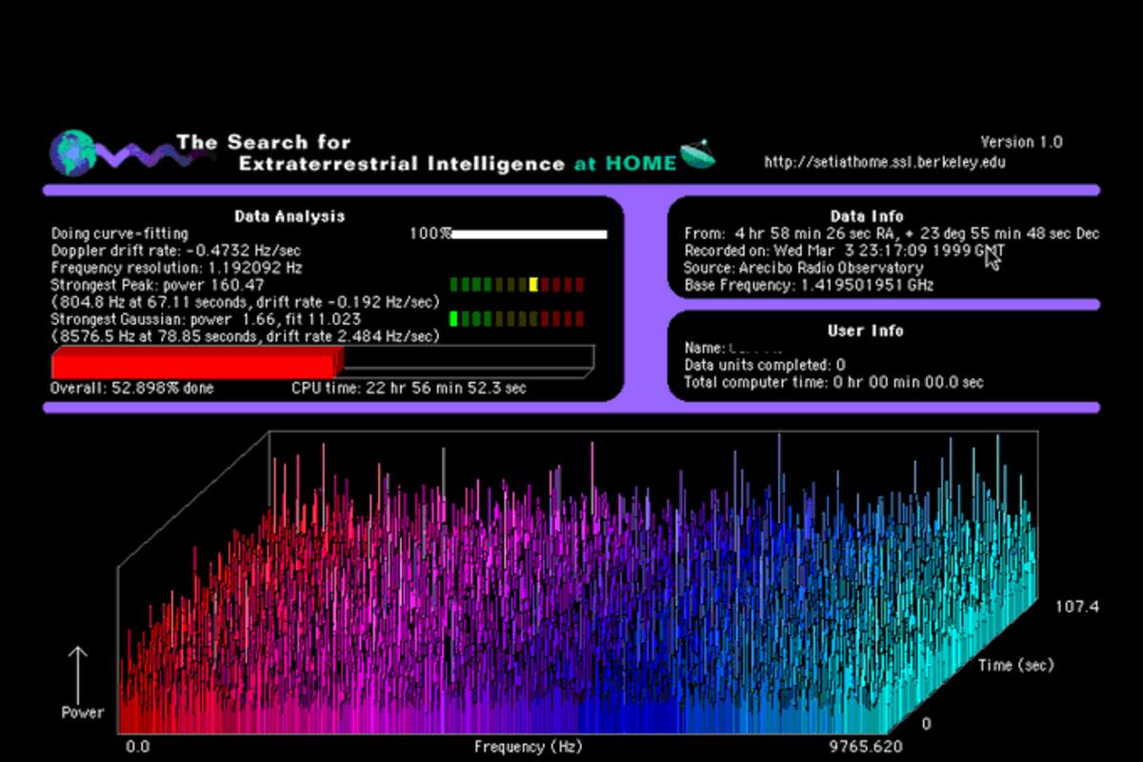The height and width of the screenshot is (762, 1143).
Task: Click '804.8 Hz at 67.11 seconds' line
Action: 245,302
